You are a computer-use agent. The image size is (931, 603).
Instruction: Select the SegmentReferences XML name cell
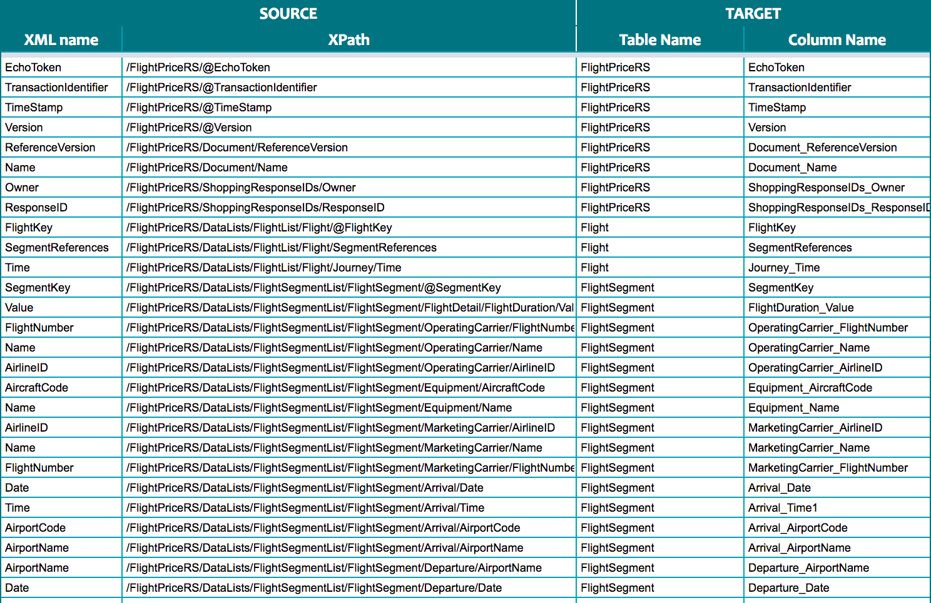(61, 247)
